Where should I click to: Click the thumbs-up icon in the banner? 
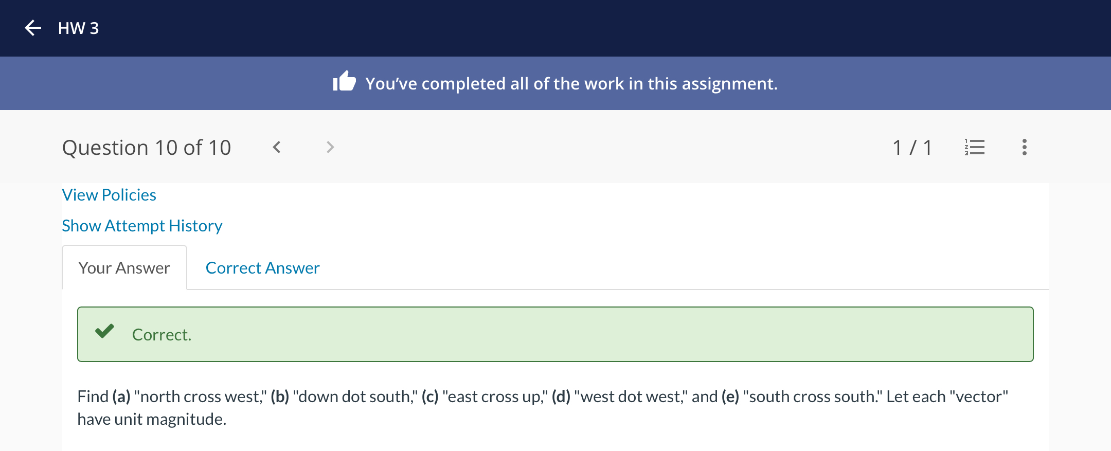[x=344, y=81]
